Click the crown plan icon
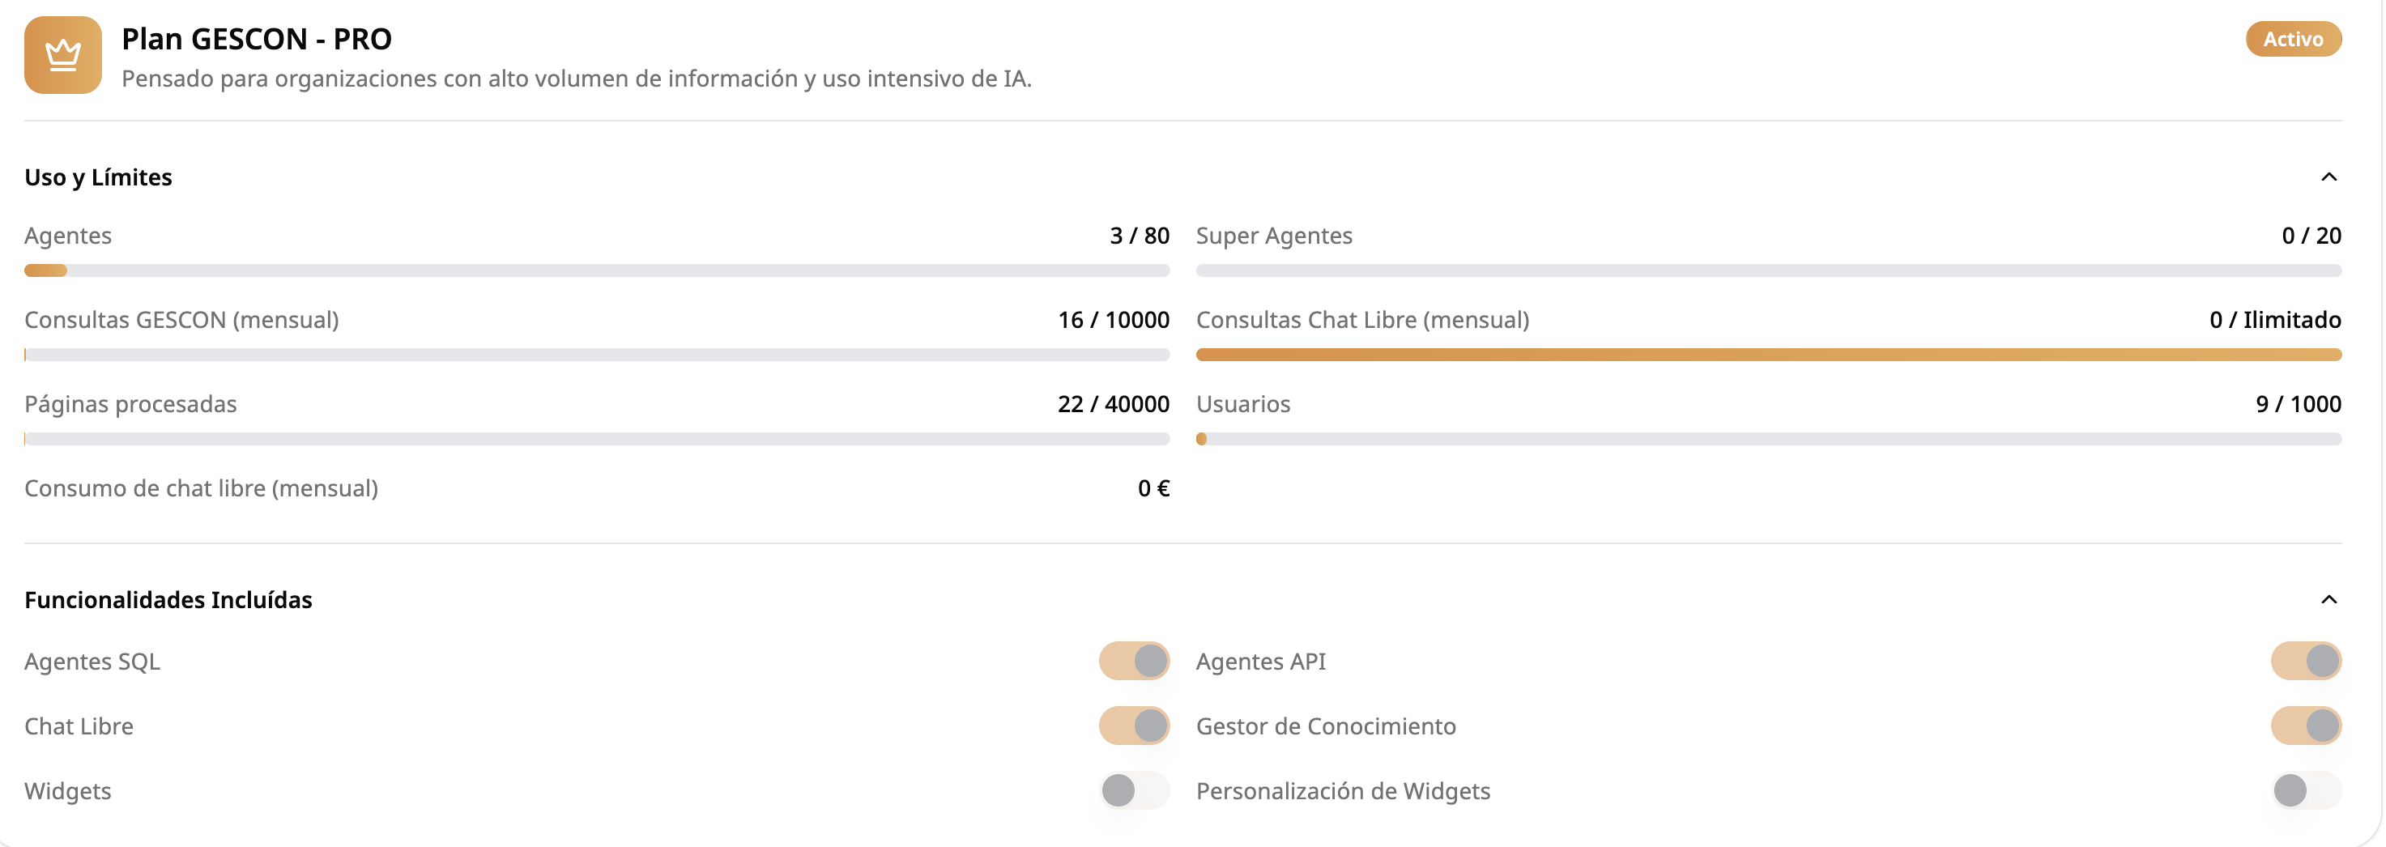The width and height of the screenshot is (2386, 847). tap(63, 54)
